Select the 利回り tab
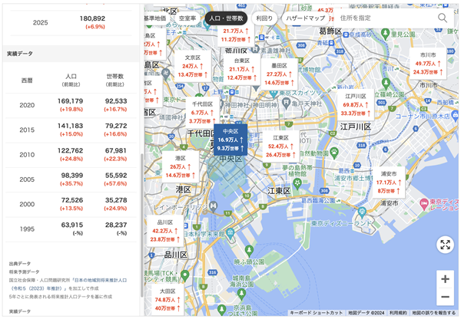The height and width of the screenshot is (319, 461). coord(264,18)
